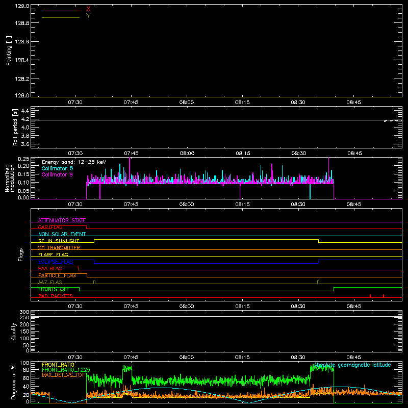Viewport: 408px width, 408px height.
Task: Click the olive flag pulse near 08:35
Action: click(318, 283)
